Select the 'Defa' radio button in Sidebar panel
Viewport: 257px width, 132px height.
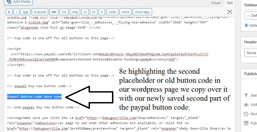[246, 25]
